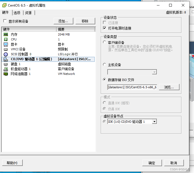
Task: Click the VMCI 设备 icon
Action: [x=6, y=49]
